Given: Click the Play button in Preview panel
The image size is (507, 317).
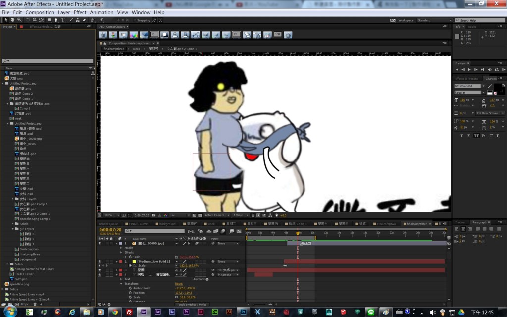Looking at the screenshot, I should (x=469, y=70).
